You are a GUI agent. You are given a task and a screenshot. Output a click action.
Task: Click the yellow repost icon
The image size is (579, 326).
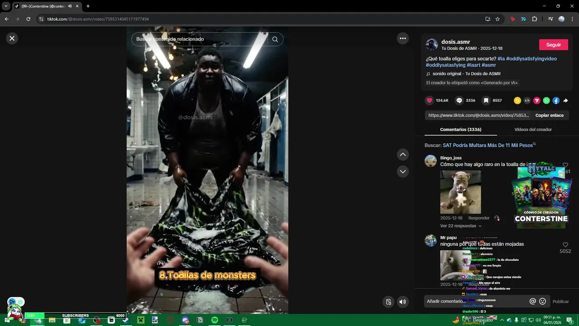click(517, 101)
